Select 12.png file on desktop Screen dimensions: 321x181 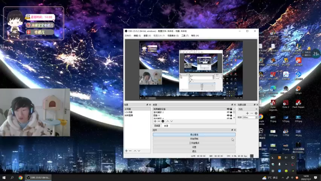point(286,146)
